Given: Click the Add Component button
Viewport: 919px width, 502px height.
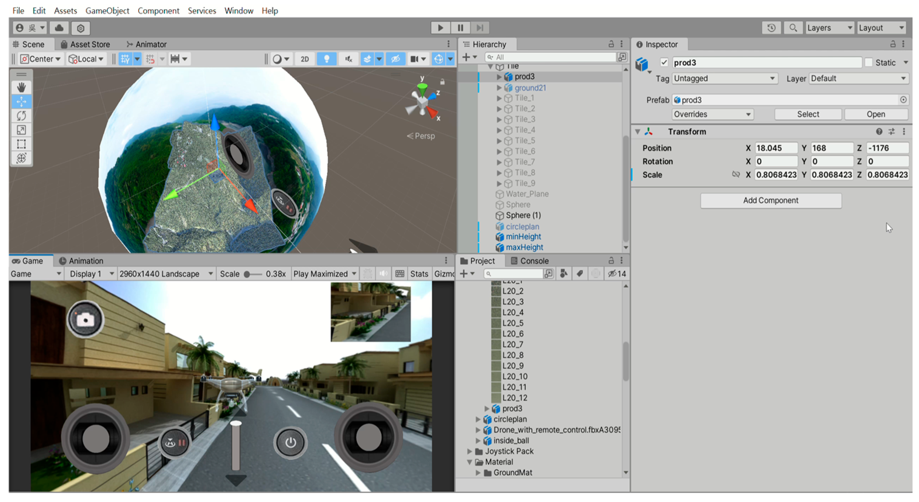Looking at the screenshot, I should 770,201.
